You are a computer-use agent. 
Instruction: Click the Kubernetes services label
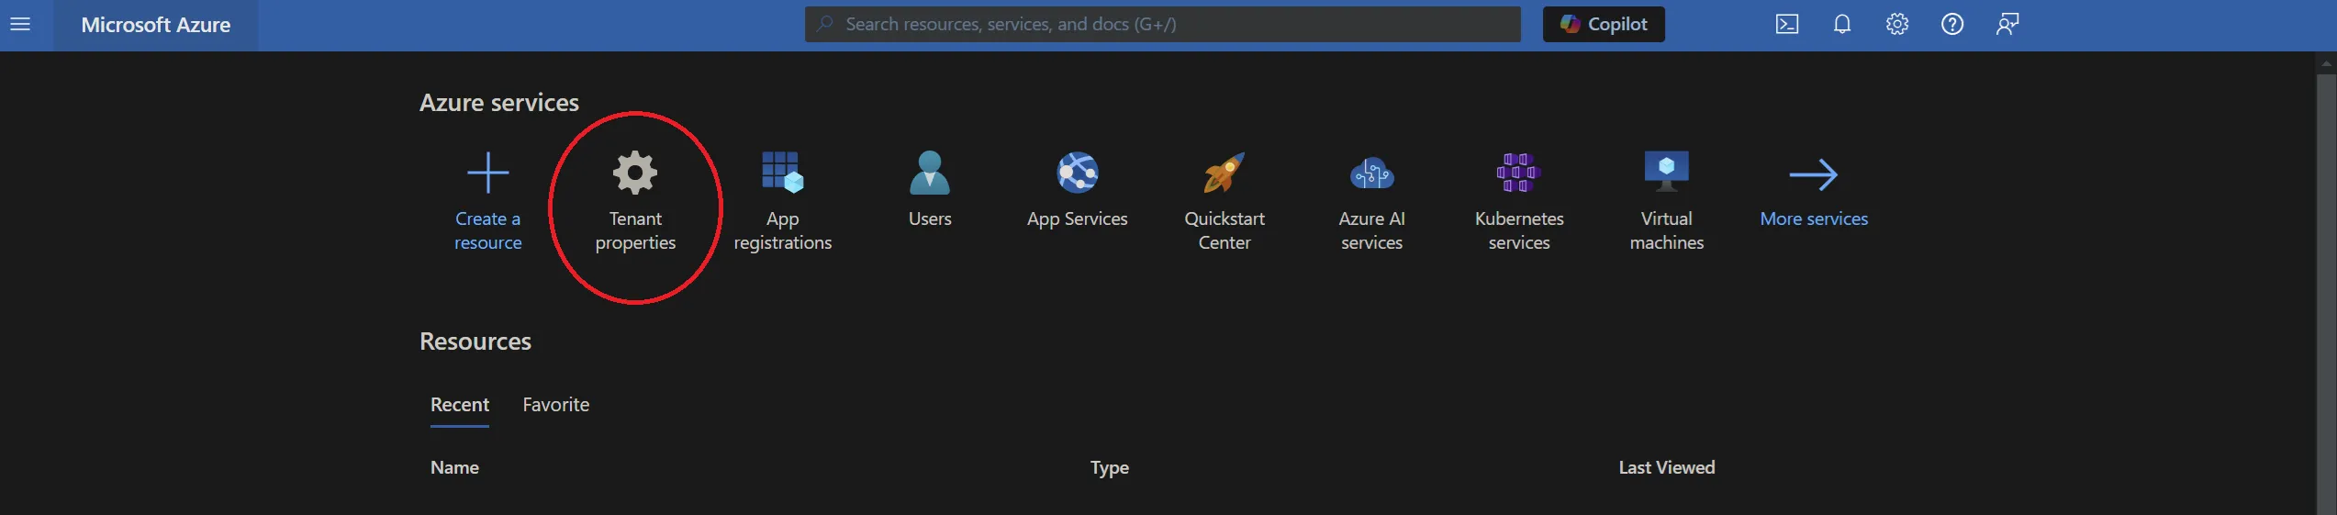1519,230
